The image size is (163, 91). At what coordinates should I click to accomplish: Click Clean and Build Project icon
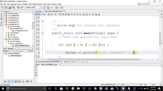pos(48,7)
